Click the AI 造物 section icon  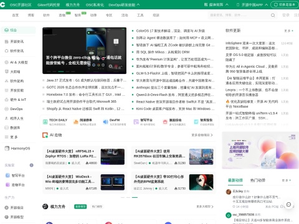(45, 135)
